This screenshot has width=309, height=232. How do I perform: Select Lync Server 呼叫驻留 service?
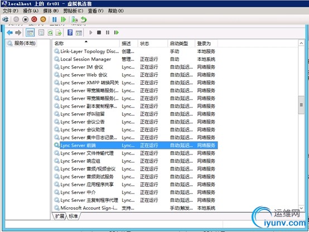point(135,114)
